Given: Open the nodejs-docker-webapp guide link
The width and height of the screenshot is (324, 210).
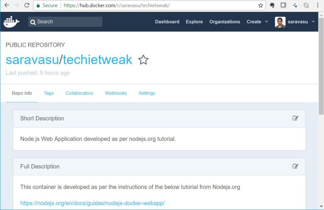Looking at the screenshot, I should [92, 203].
